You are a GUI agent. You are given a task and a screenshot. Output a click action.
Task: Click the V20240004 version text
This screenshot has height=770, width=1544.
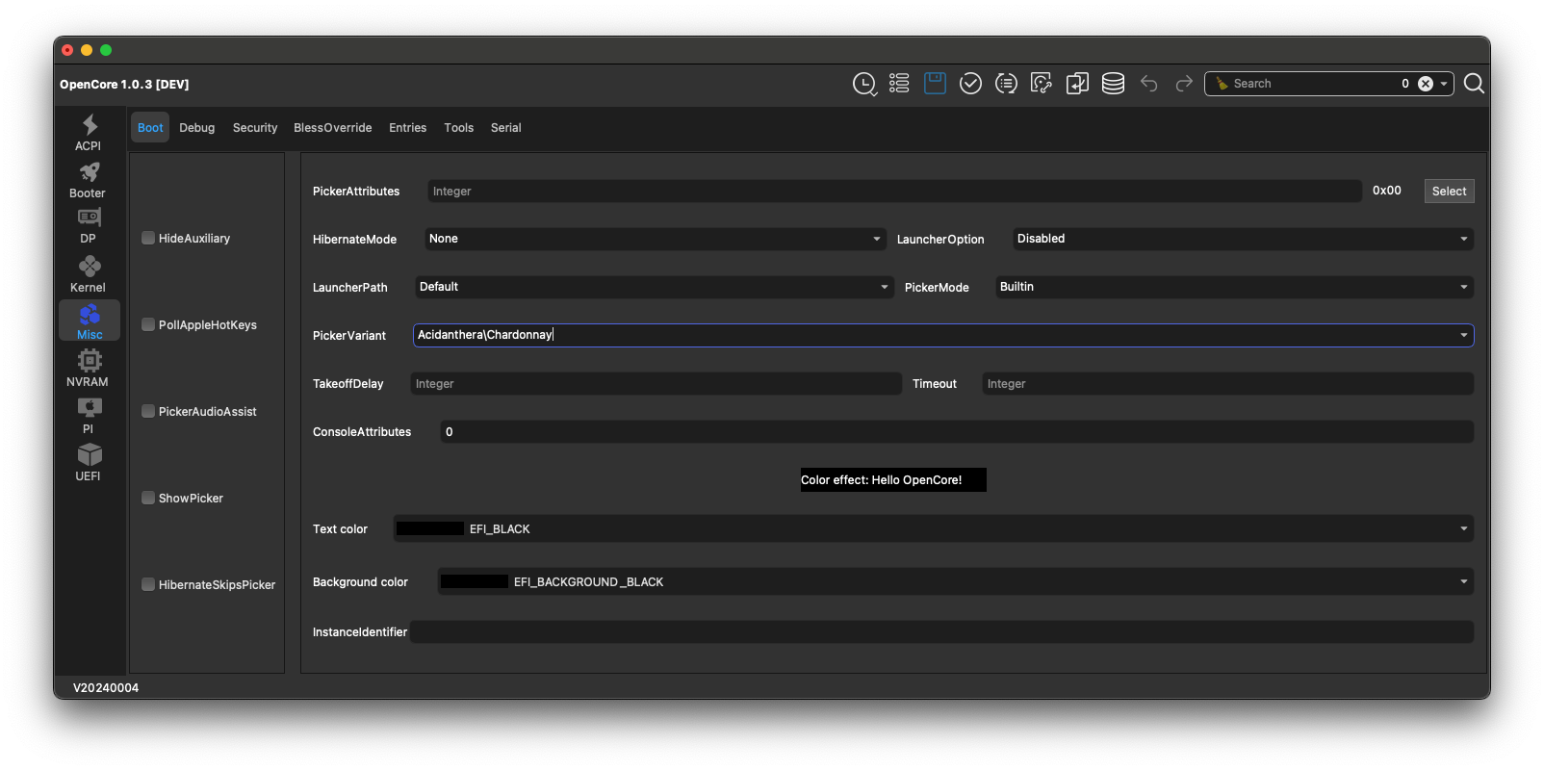point(106,687)
